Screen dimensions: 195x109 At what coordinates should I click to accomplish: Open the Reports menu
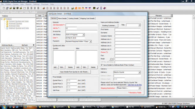coord(28,4)
